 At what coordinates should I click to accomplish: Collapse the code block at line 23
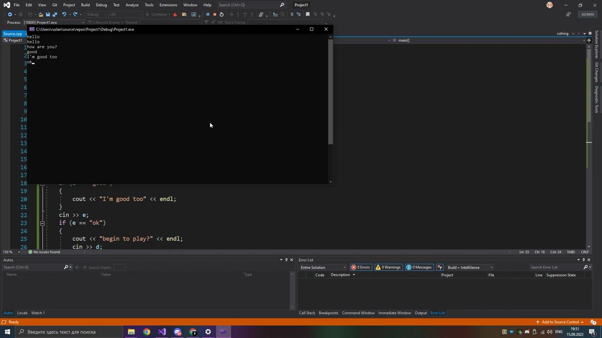pos(42,223)
